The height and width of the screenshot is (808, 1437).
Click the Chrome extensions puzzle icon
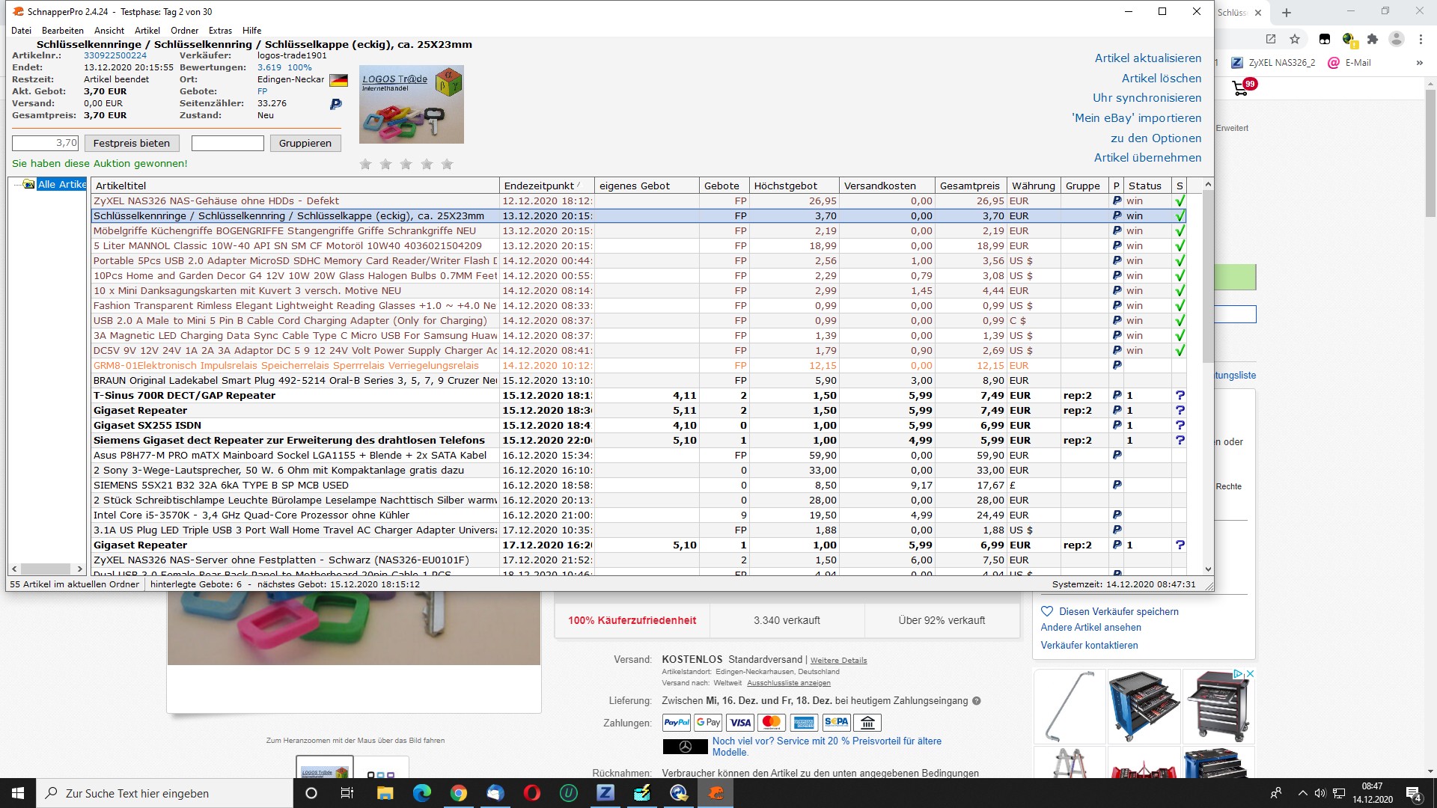click(1372, 39)
